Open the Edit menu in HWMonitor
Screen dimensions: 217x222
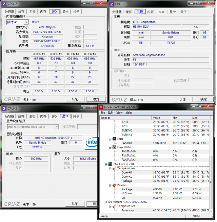point(111,113)
